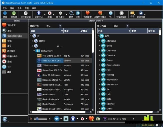The height and width of the screenshot is (128, 163).
Task: Add a new station with 新电台 icon
Action: 14,13
